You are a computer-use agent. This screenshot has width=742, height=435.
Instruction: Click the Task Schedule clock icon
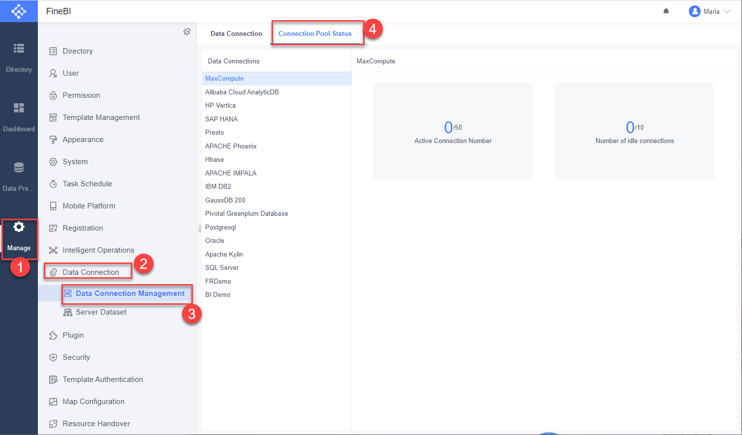coord(53,184)
